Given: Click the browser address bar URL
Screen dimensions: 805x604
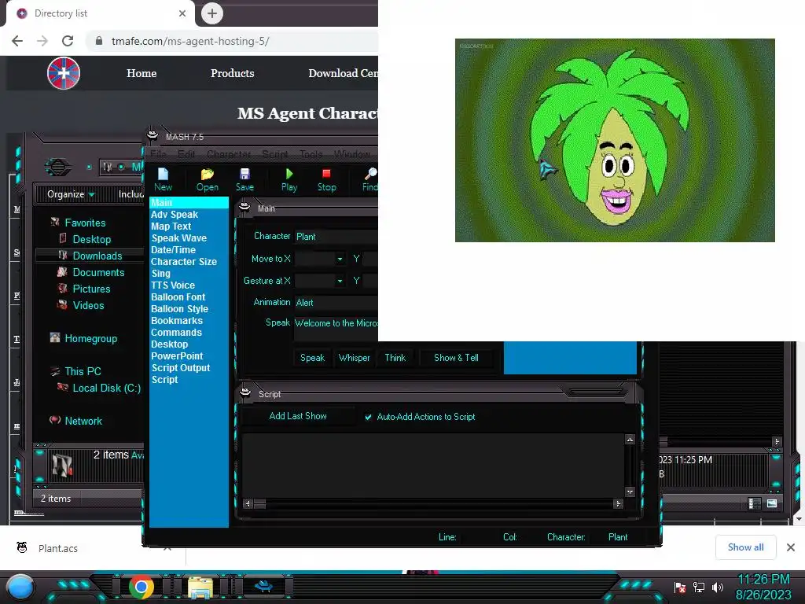Looking at the screenshot, I should (x=190, y=41).
